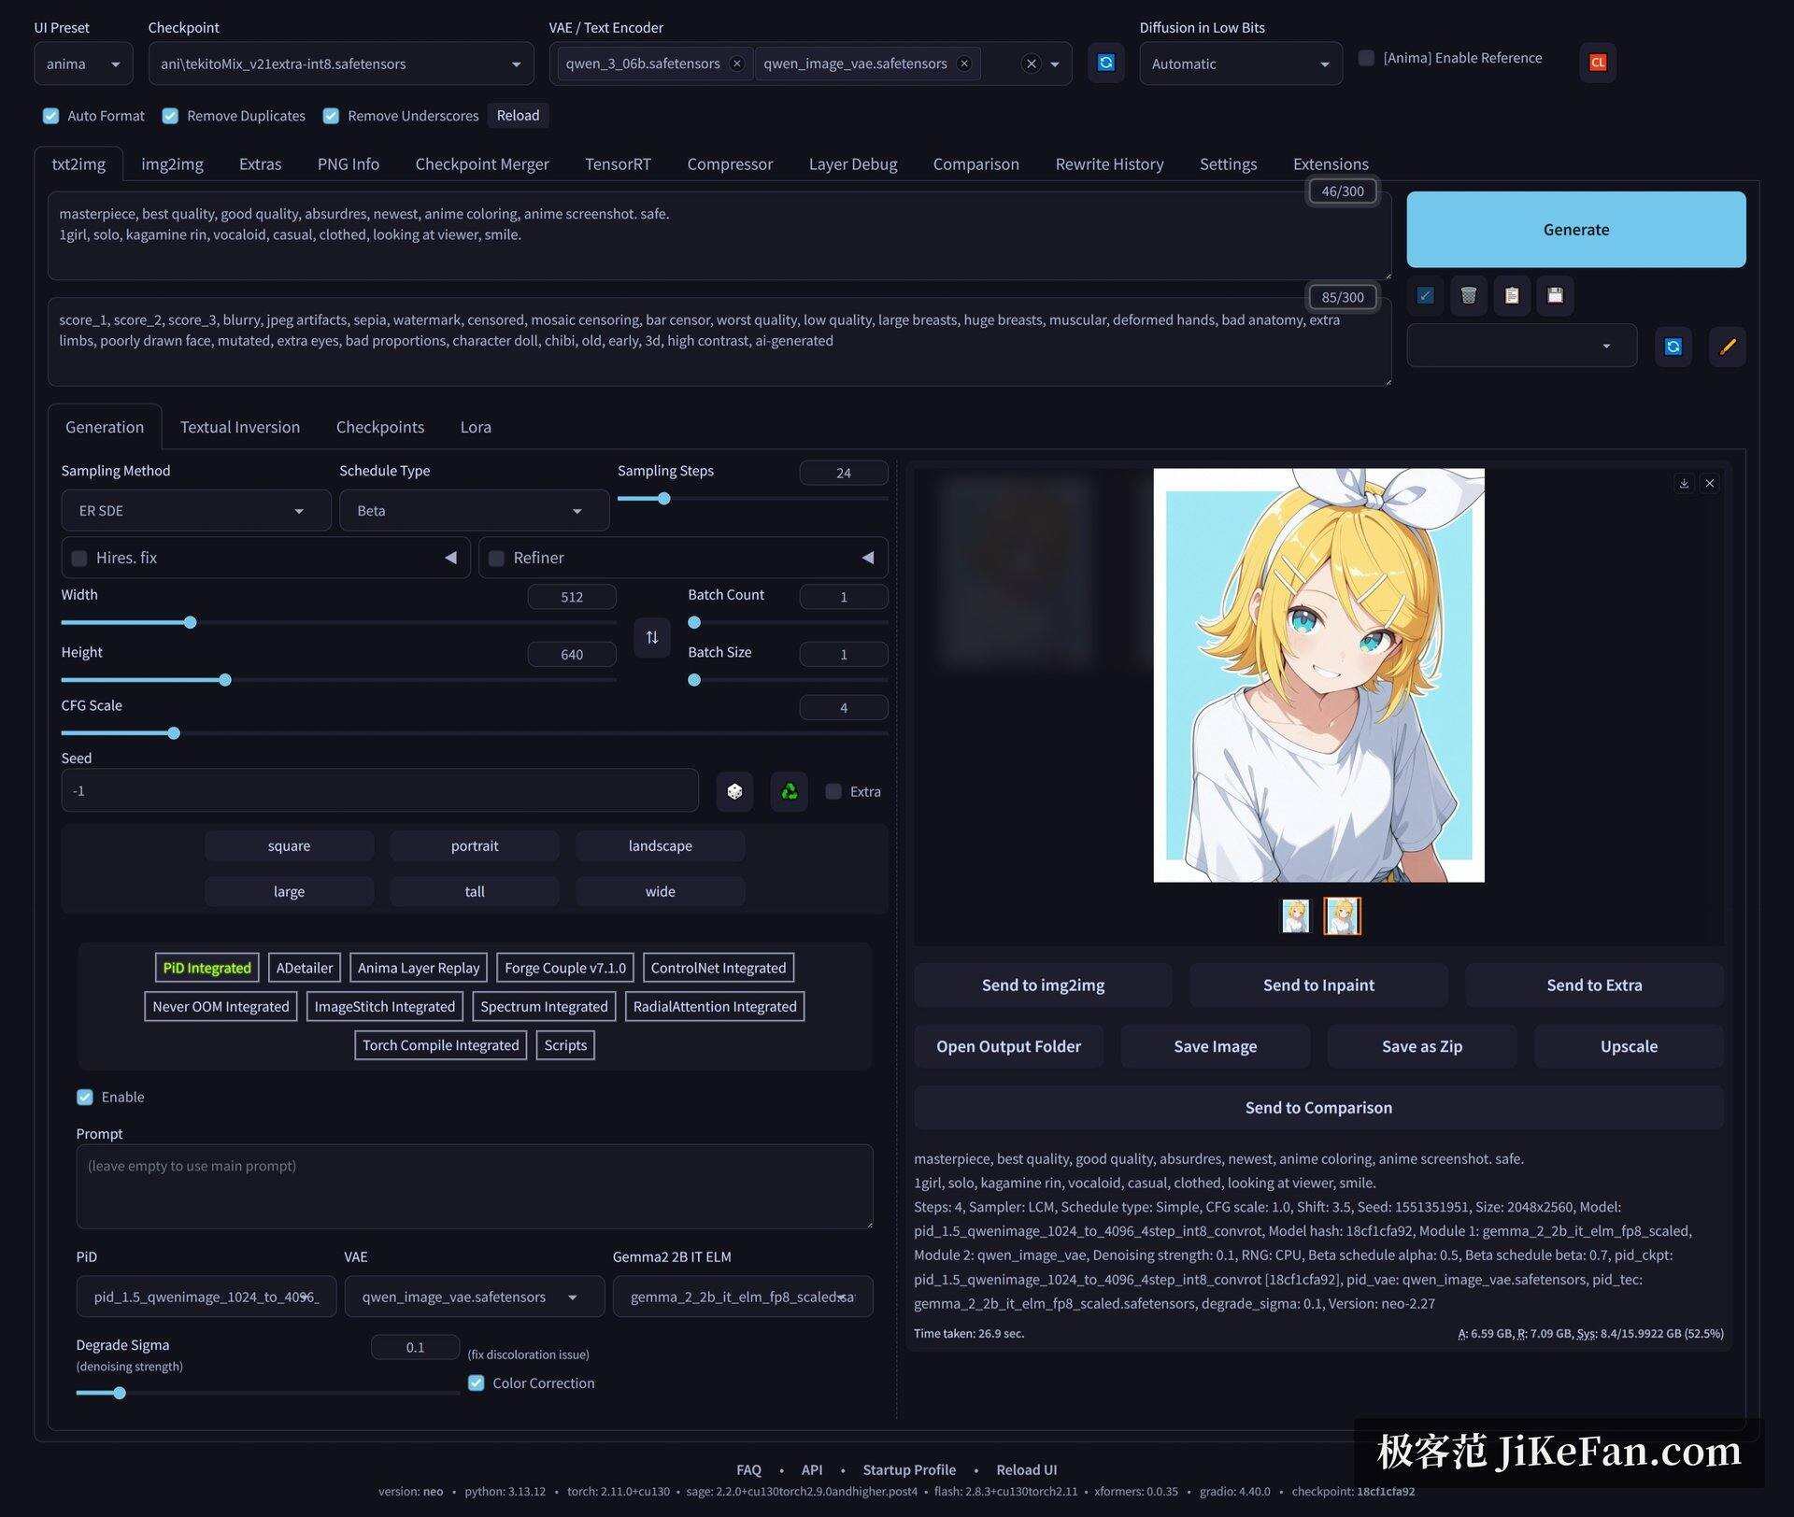Toggle the PiD Enable checkbox
The height and width of the screenshot is (1517, 1794).
tap(85, 1097)
